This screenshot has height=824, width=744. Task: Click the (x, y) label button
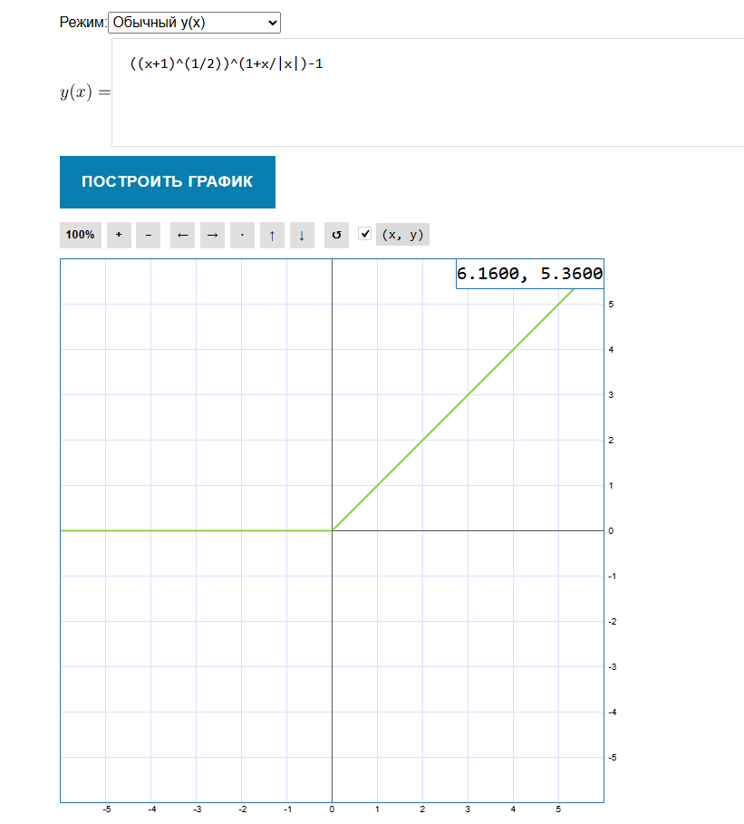pos(402,235)
